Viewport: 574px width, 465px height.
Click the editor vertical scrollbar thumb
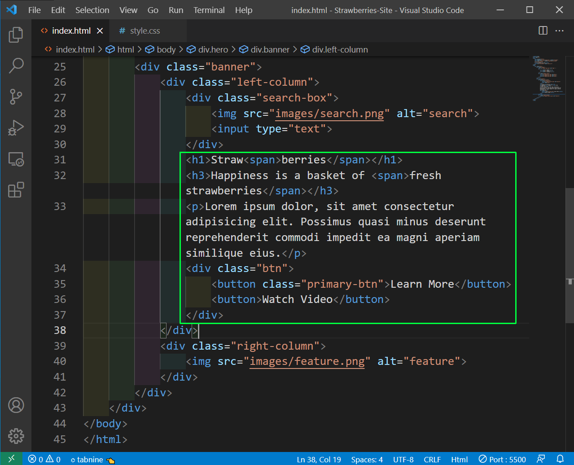coord(570,256)
